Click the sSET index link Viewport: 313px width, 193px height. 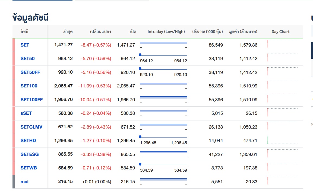26,113
